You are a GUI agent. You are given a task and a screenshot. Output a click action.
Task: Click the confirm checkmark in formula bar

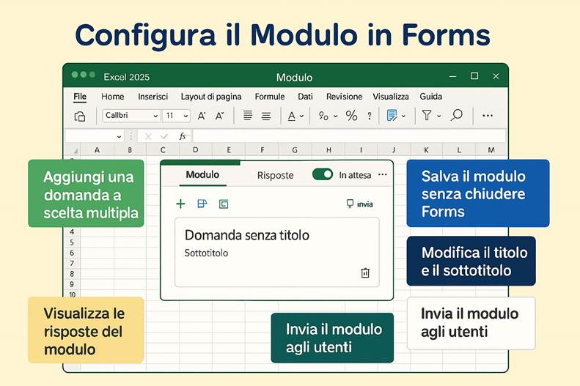(164, 137)
